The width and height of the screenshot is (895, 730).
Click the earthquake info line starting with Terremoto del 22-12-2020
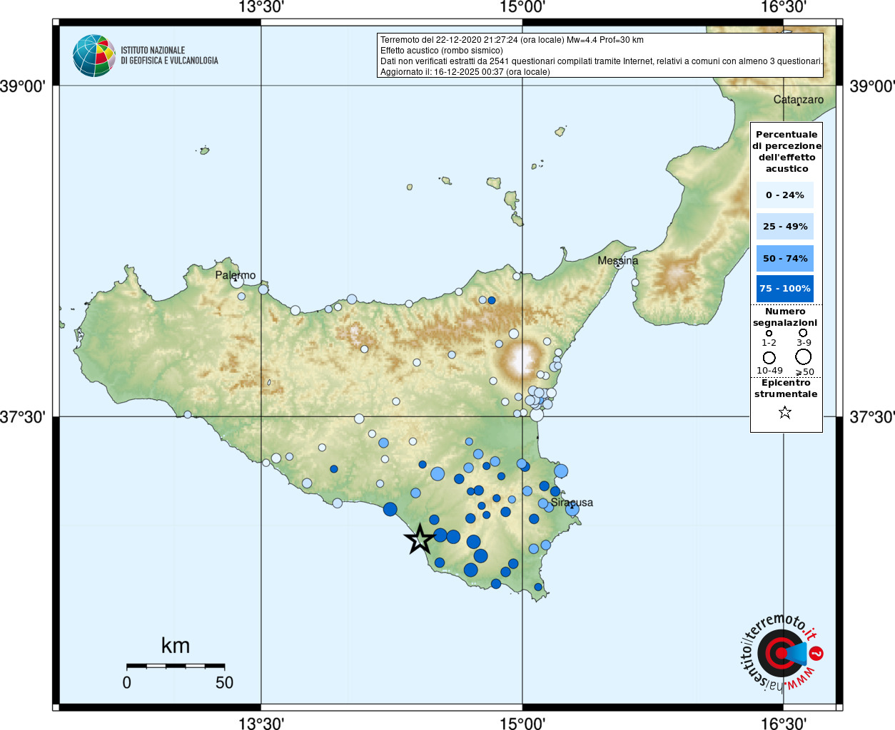tap(512, 40)
